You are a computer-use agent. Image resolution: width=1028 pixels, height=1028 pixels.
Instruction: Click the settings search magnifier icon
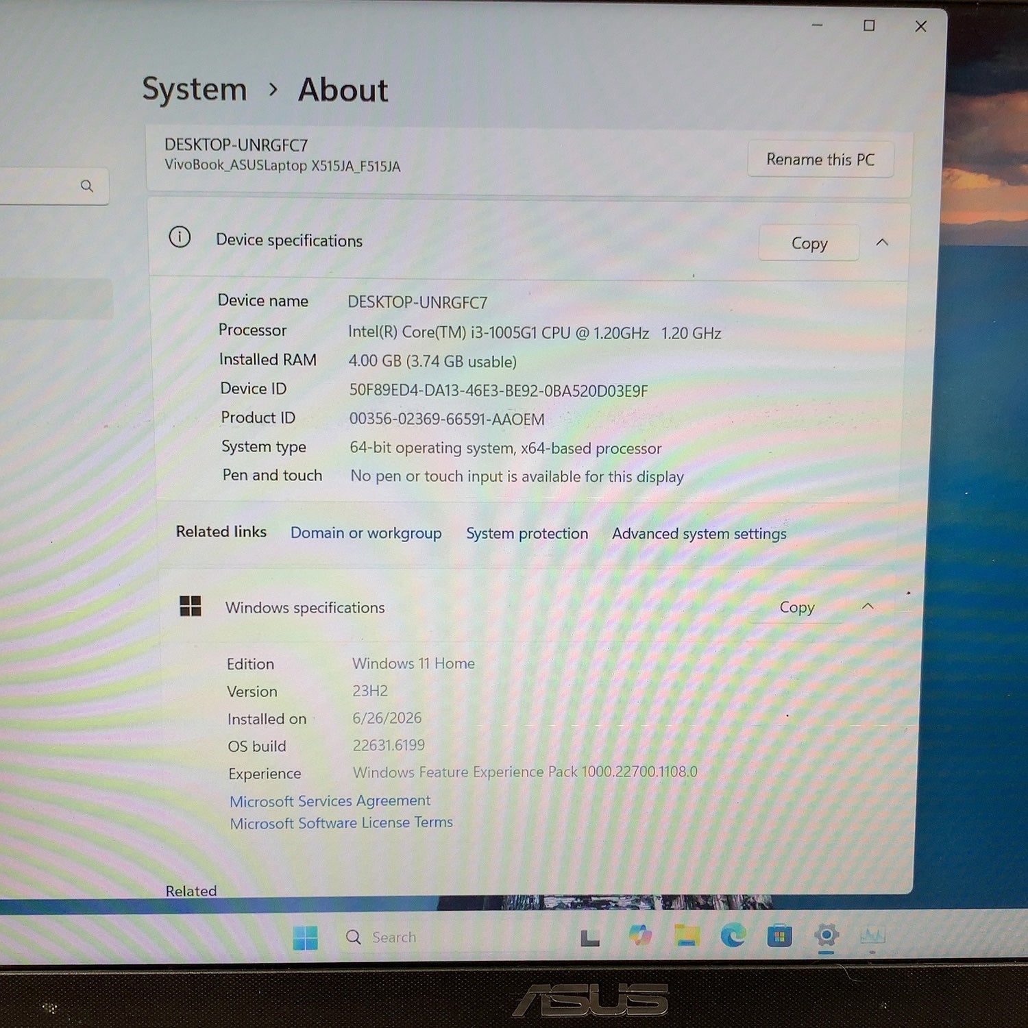(x=87, y=186)
